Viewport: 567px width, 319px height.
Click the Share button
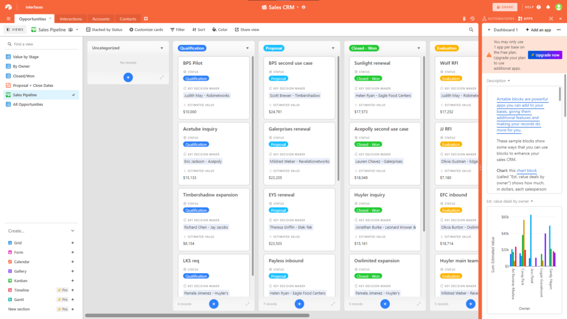[504, 7]
